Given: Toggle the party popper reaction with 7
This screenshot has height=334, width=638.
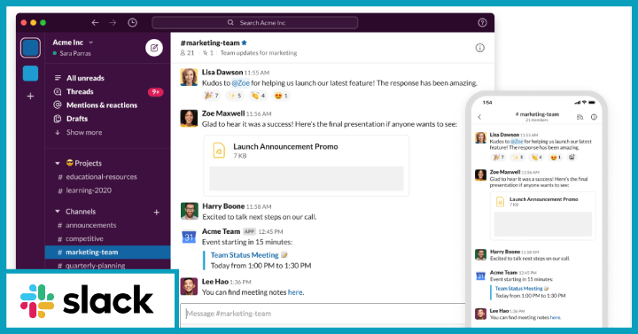Looking at the screenshot, I should click(x=212, y=96).
